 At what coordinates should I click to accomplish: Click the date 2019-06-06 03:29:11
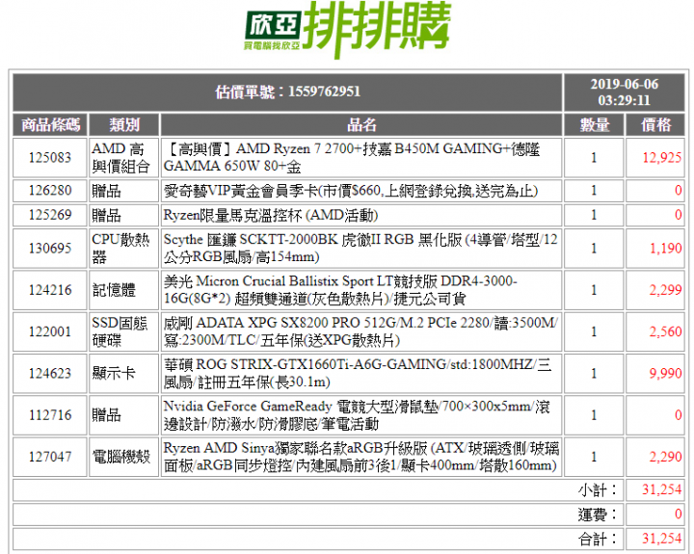click(624, 92)
